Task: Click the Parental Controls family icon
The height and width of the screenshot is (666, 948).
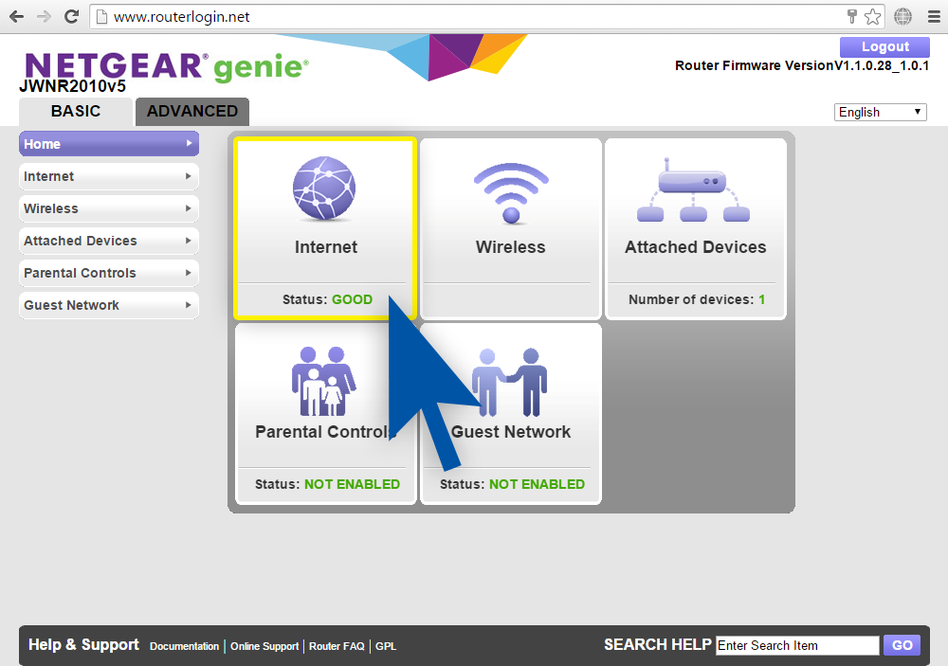Action: 324,381
